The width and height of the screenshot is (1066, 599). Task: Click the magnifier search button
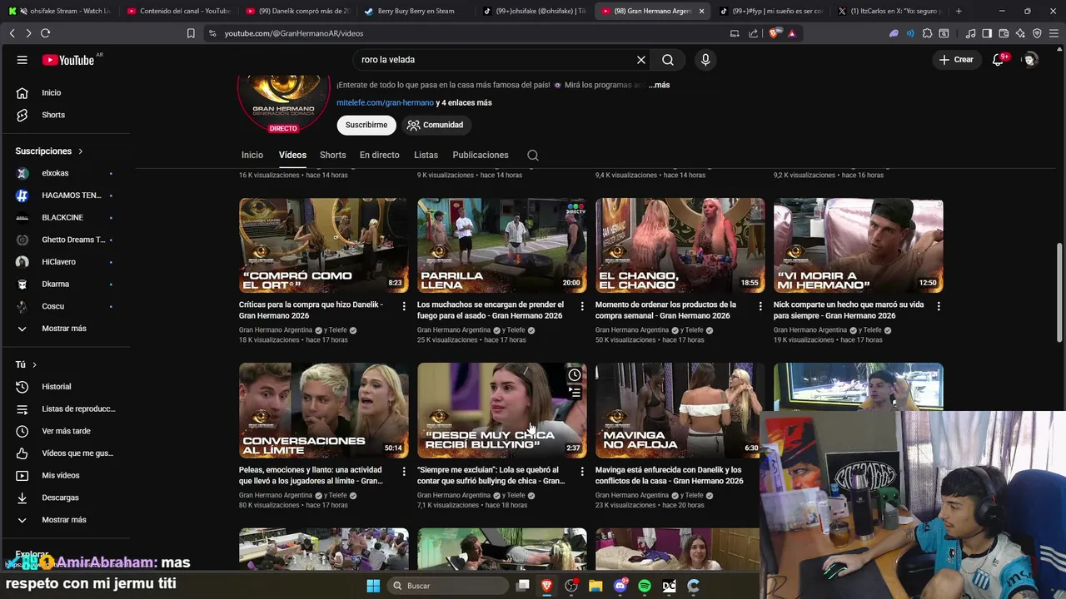point(668,60)
